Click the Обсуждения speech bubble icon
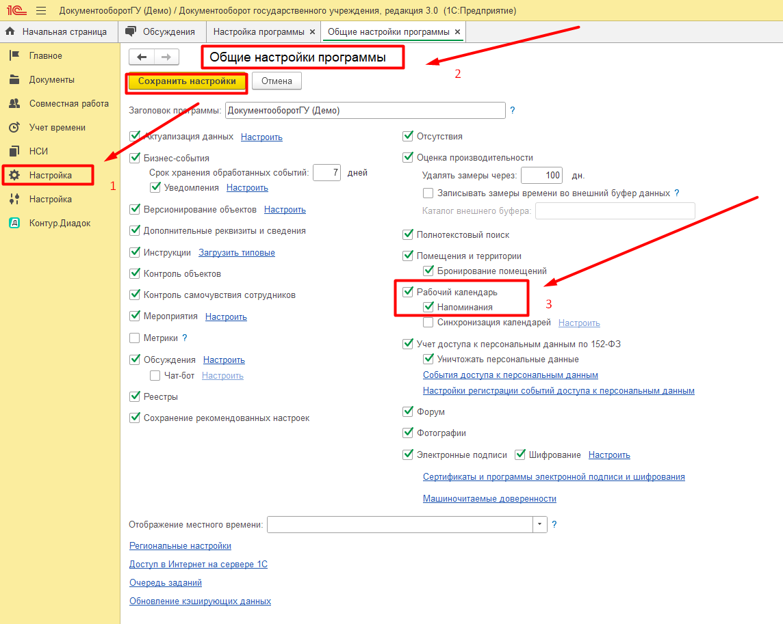 click(x=131, y=31)
